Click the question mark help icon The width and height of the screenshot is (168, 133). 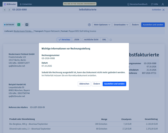(x=89, y=25)
